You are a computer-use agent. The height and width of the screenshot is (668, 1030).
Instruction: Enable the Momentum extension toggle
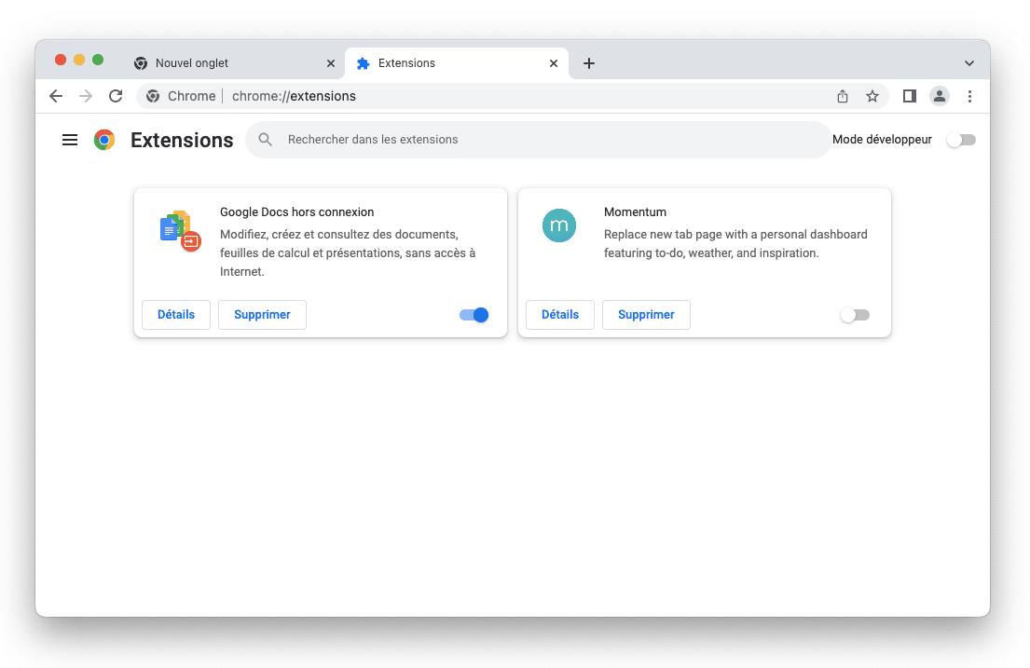point(856,315)
